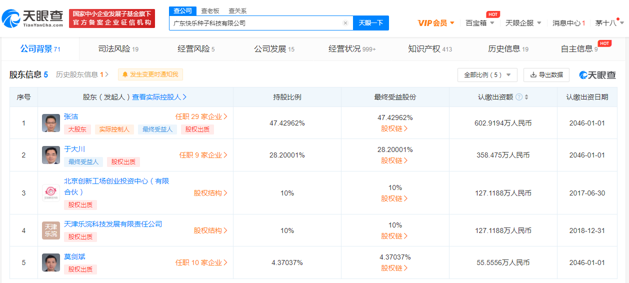Click the 天眼查 watermark logo beside export
629x283 pixels.
[x=597, y=75]
